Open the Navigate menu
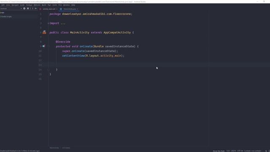This screenshot has height=152, width=270. [15, 5]
